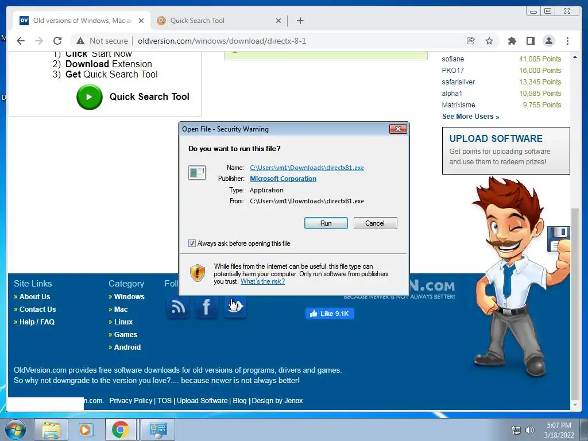Open the TOS footer link
Viewport: 588px width, 441px height.
click(164, 401)
